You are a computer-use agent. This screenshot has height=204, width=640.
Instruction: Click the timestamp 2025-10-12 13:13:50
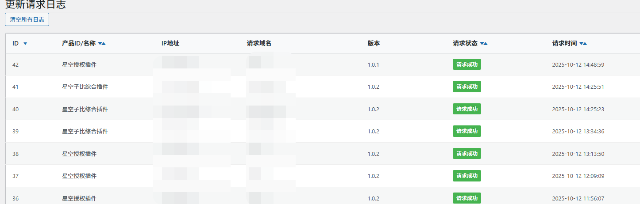coord(578,154)
